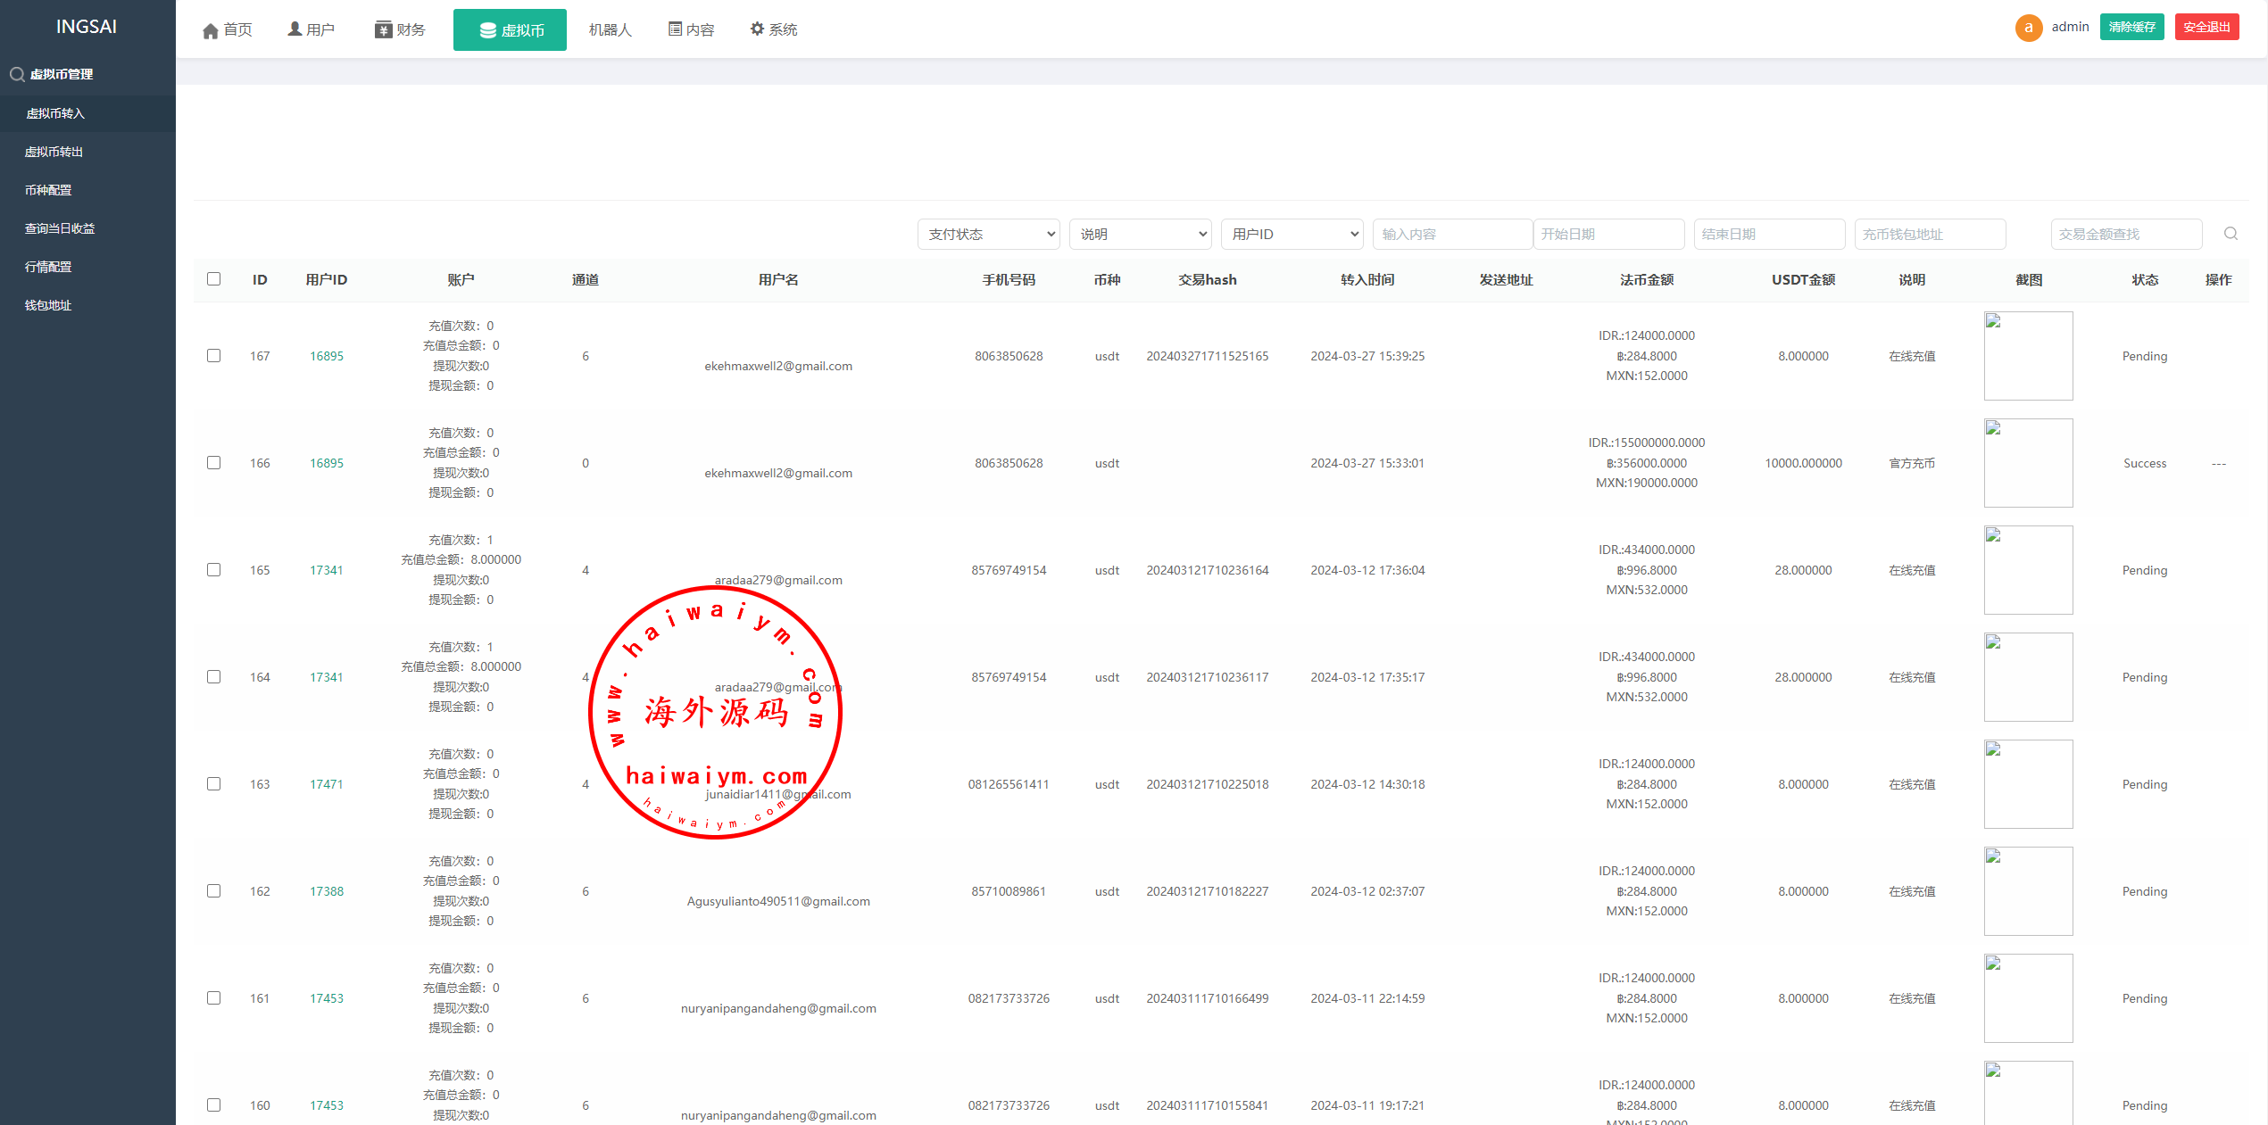Click the home icon in top navigation
This screenshot has height=1125, width=2268.
pos(211,31)
